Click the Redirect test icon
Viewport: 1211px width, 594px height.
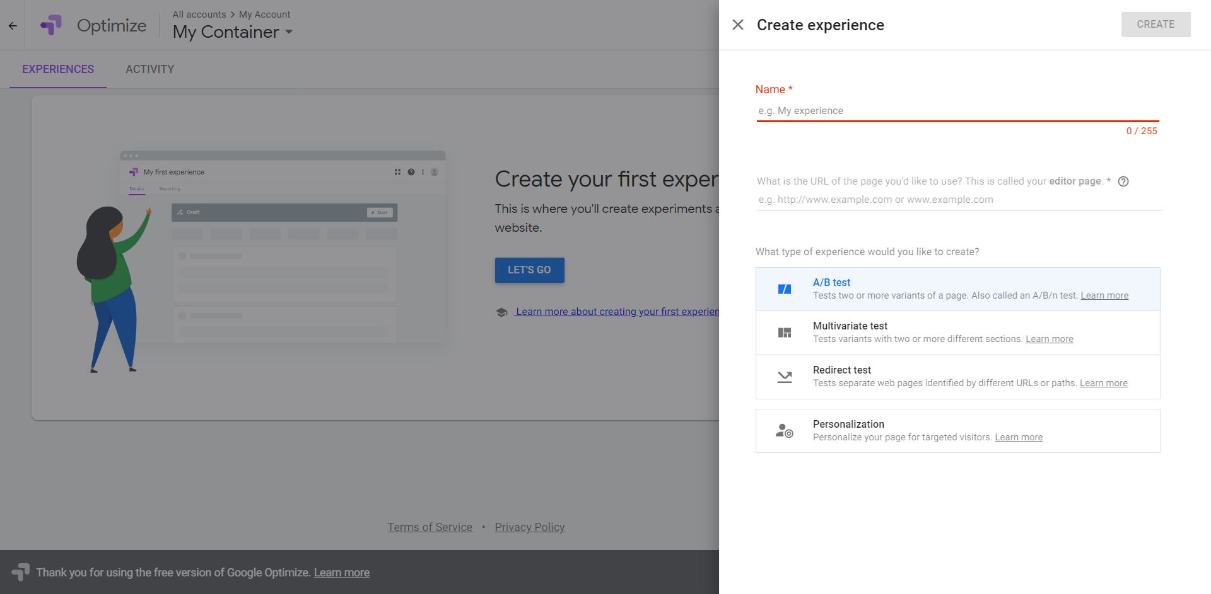pyautogui.click(x=784, y=377)
